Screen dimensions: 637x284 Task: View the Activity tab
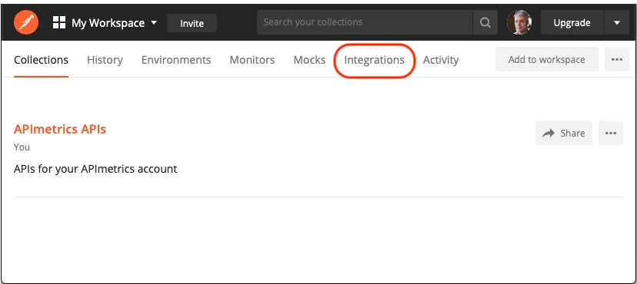click(x=441, y=60)
